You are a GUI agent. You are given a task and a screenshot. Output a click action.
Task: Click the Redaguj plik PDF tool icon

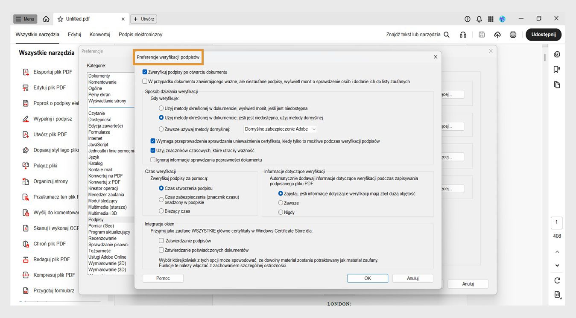tap(26, 260)
